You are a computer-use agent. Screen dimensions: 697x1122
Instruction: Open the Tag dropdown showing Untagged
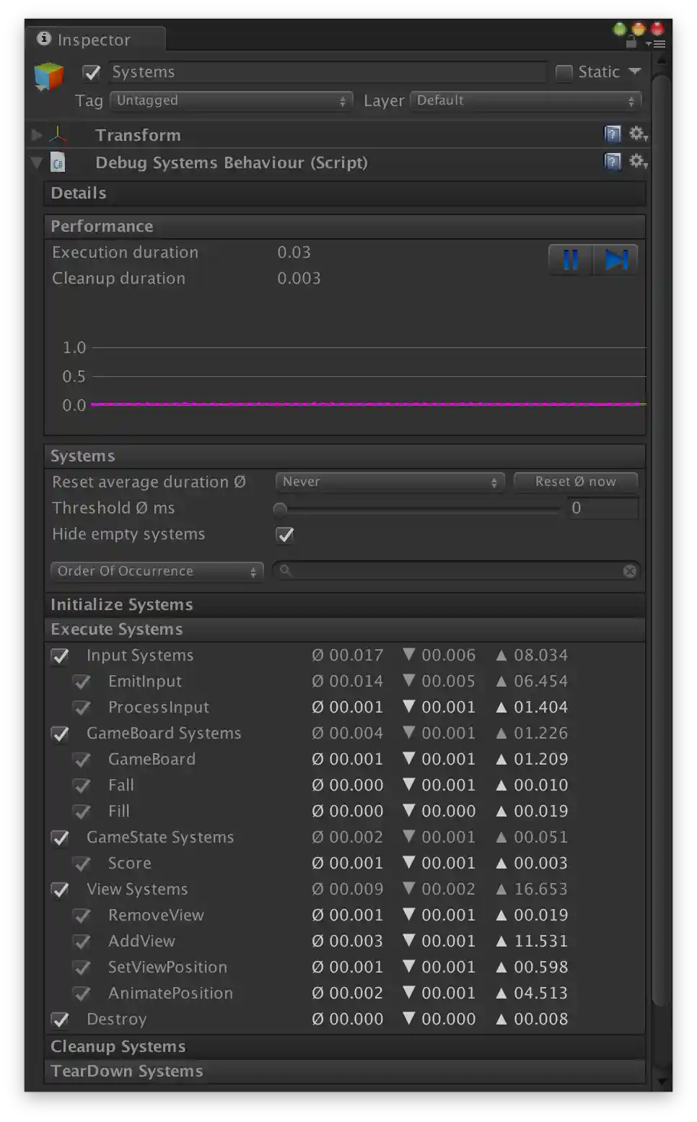coord(230,100)
